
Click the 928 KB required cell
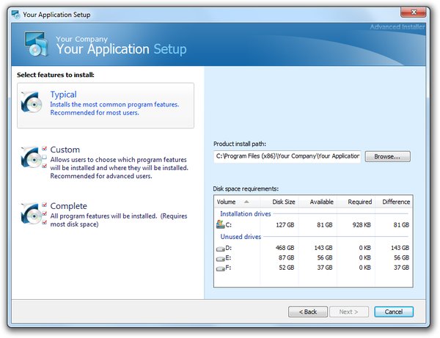click(362, 224)
